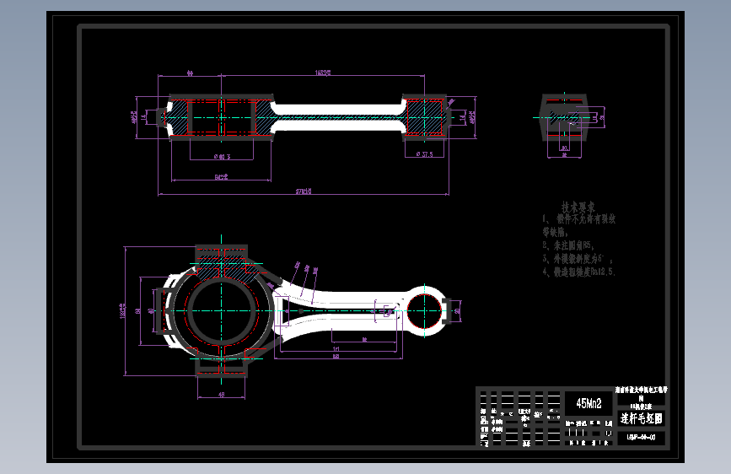Click the 45Mn2 material label in title block
The width and height of the screenshot is (731, 474).
tap(589, 403)
